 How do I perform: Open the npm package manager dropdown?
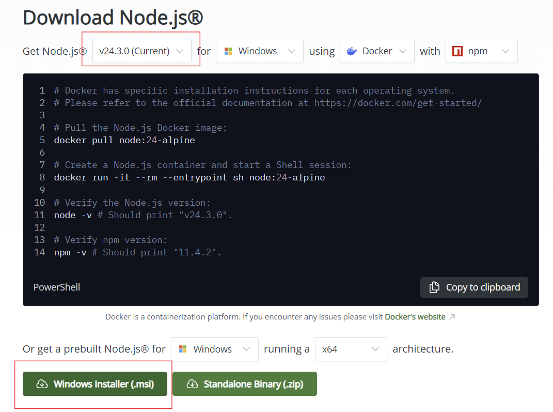coord(481,51)
